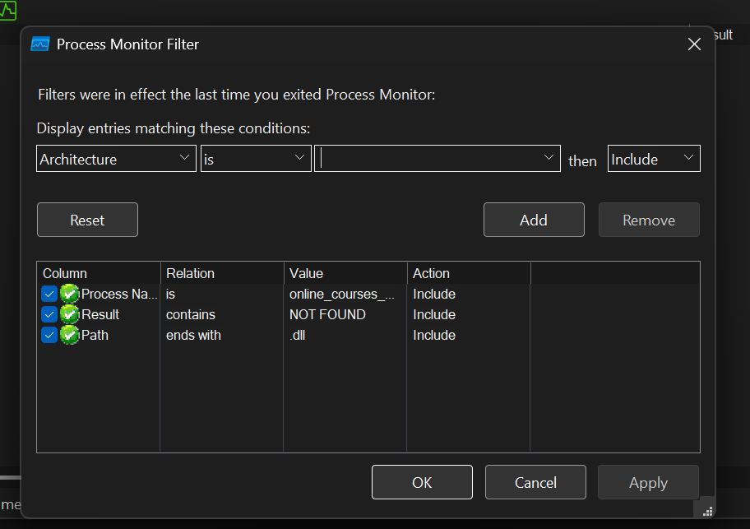
Task: Confirm filters with the OK button
Action: pyautogui.click(x=422, y=482)
